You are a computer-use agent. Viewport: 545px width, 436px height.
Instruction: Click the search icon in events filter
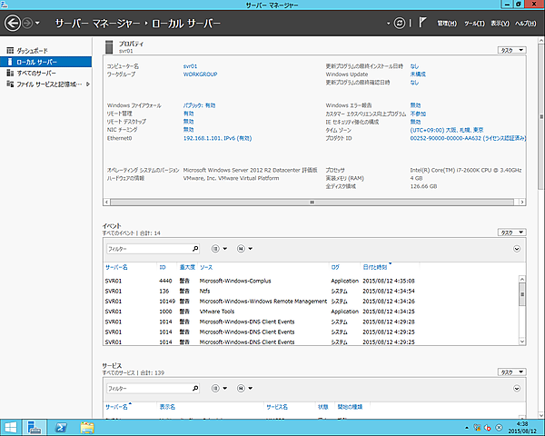coord(200,248)
